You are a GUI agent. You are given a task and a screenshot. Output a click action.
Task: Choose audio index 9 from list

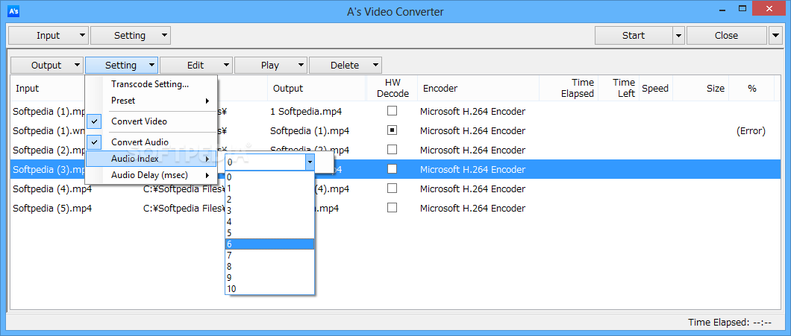click(270, 278)
